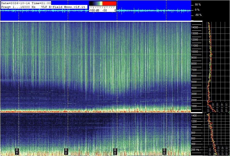Click the 18:00 time marker
230x156 pixels.
click(x=115, y=152)
